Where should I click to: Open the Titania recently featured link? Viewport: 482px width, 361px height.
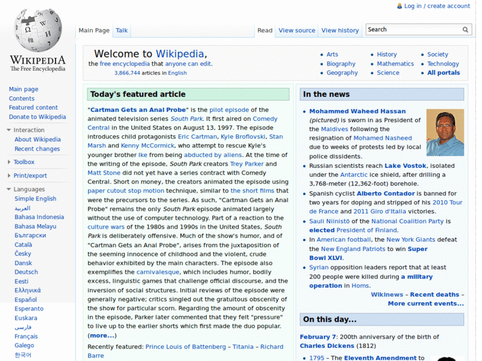click(243, 347)
